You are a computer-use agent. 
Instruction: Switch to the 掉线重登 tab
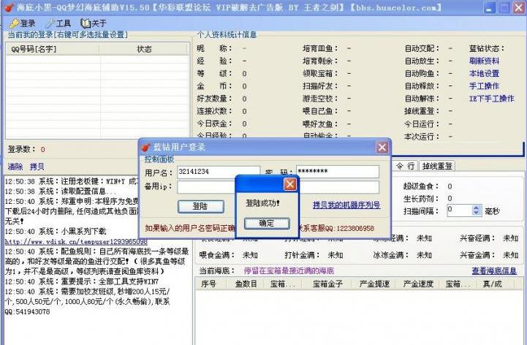point(437,166)
